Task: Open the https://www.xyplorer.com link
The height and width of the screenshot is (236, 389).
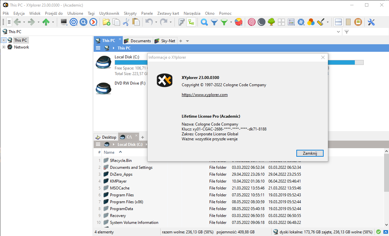Action: pos(204,94)
